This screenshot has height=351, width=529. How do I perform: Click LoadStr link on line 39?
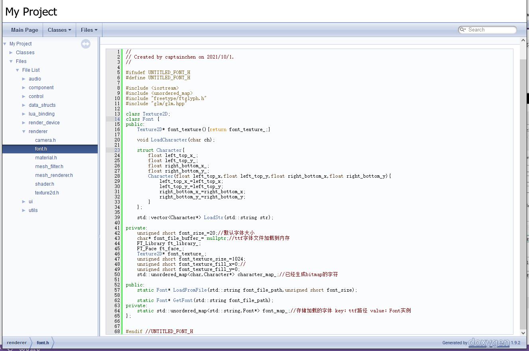click(x=214, y=218)
